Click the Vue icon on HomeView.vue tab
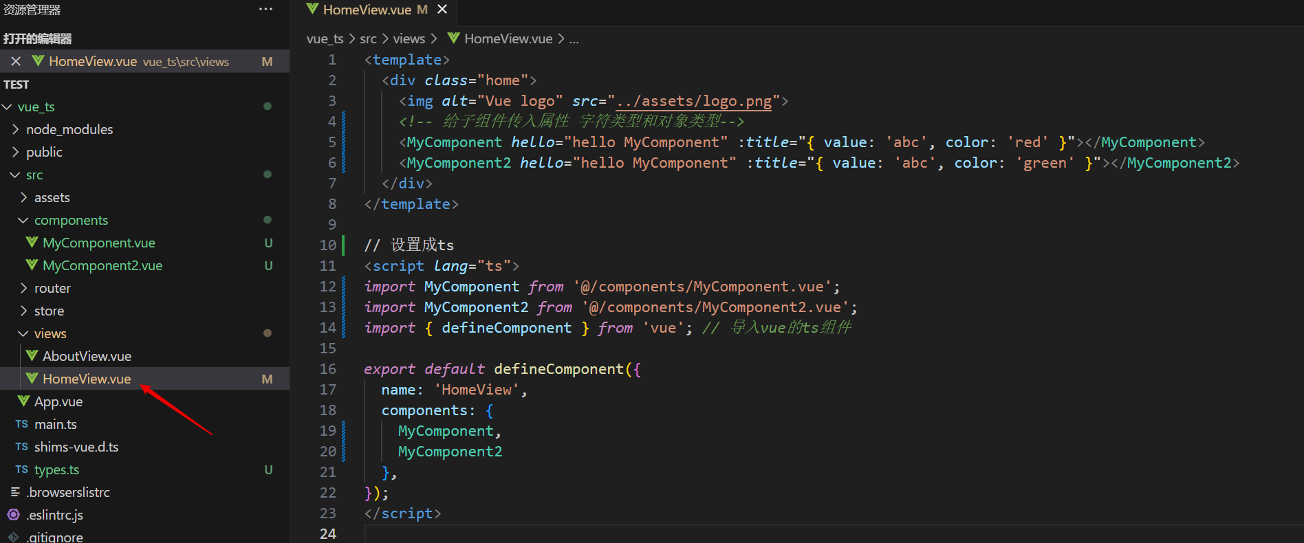Viewport: 1304px width, 543px height. coord(313,9)
